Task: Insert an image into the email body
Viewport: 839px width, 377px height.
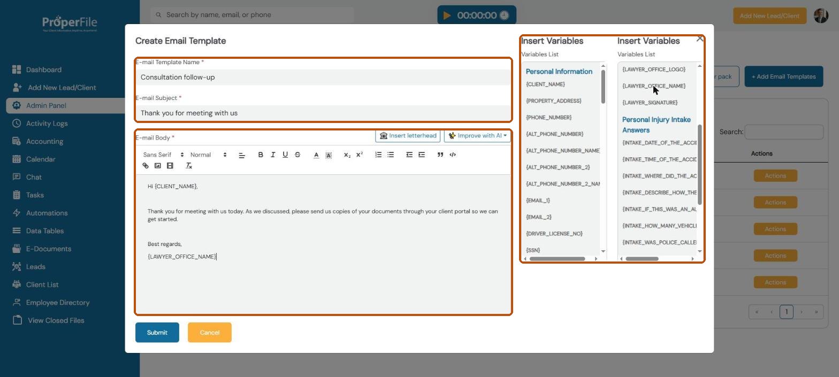Action: click(158, 166)
